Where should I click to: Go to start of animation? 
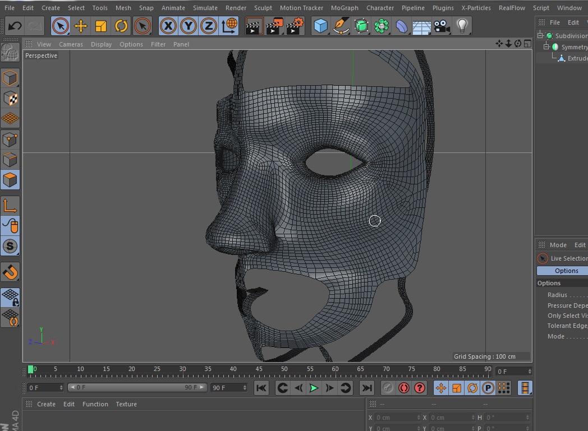coord(261,388)
